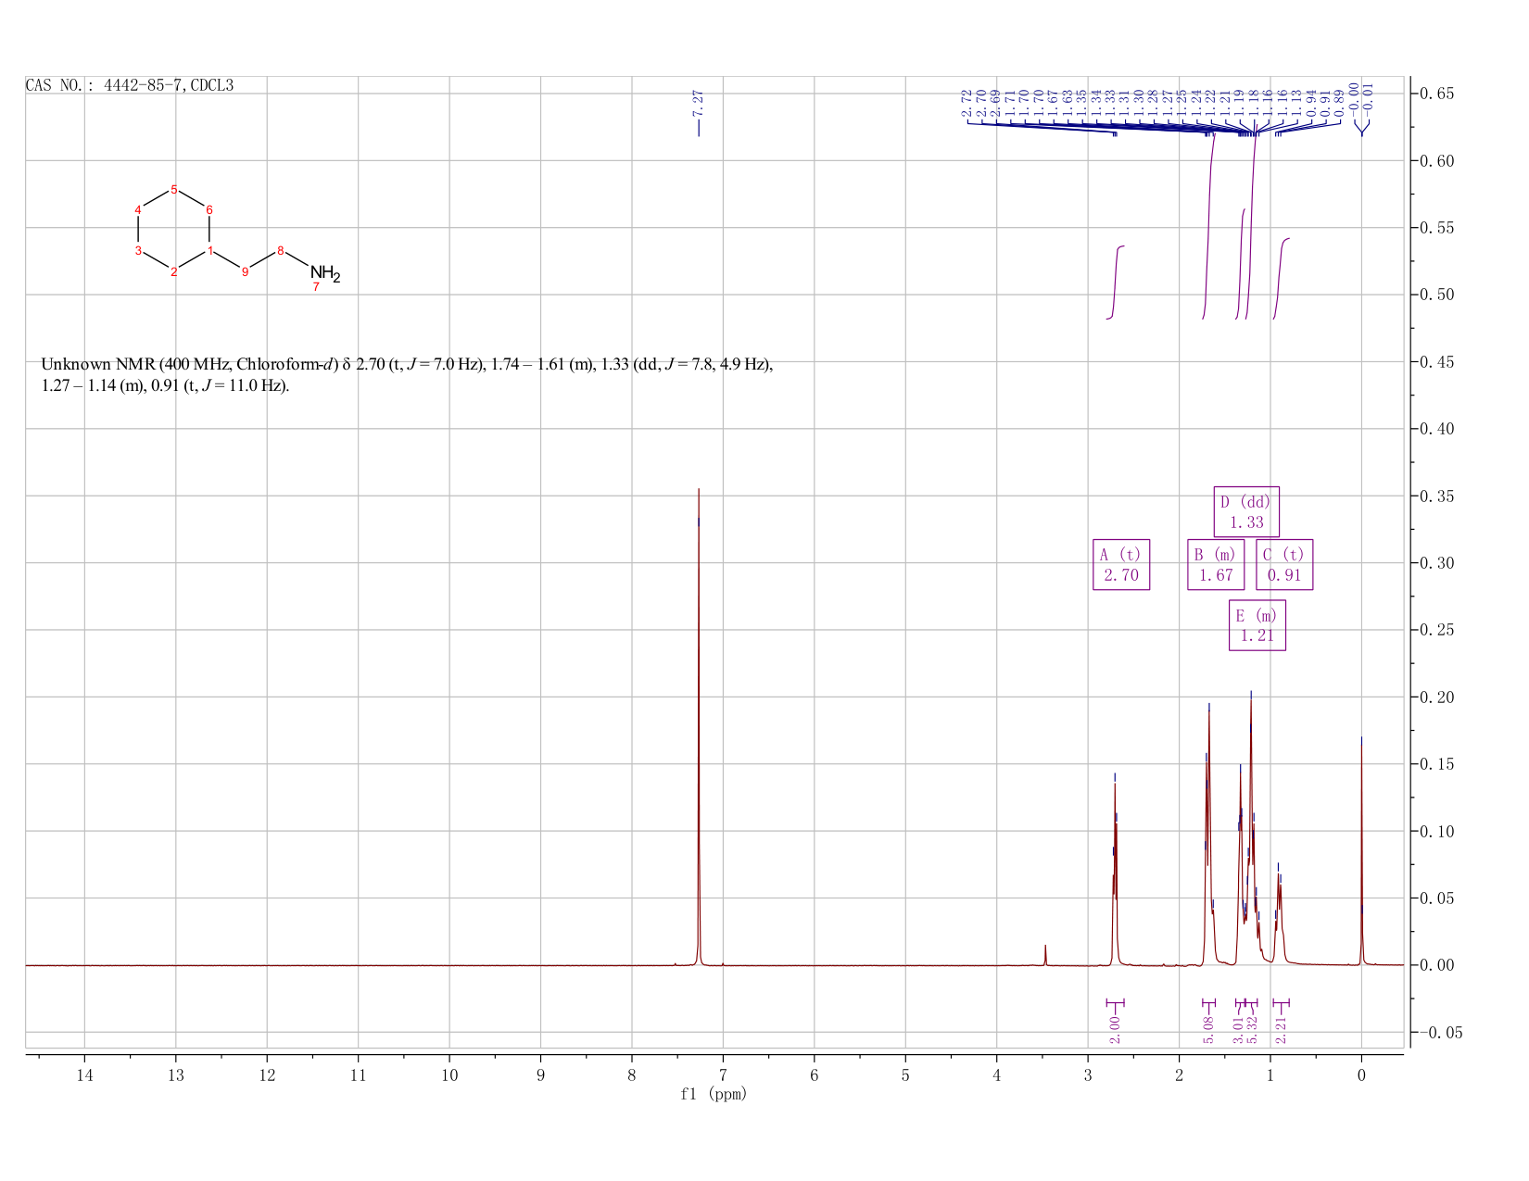This screenshot has width=1529, height=1181.
Task: Click atom number 1 in the molecule
Action: (x=211, y=251)
